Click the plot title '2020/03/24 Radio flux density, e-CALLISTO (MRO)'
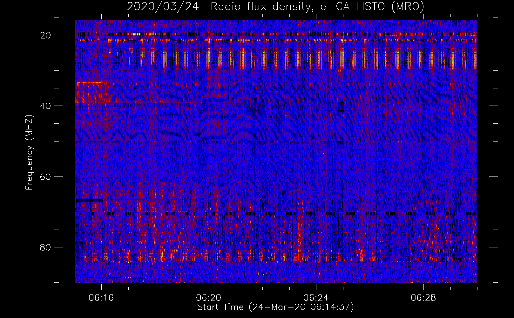The image size is (514, 318). click(x=275, y=6)
